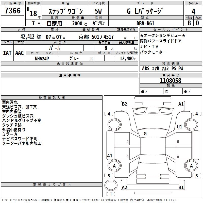203x203 pixels.
Task: Click the 注意事項欄 section header
Action: pyautogui.click(x=70, y=75)
